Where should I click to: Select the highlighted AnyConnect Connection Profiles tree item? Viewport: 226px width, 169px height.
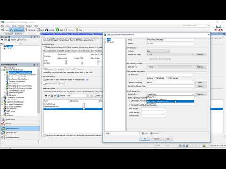(x=20, y=72)
